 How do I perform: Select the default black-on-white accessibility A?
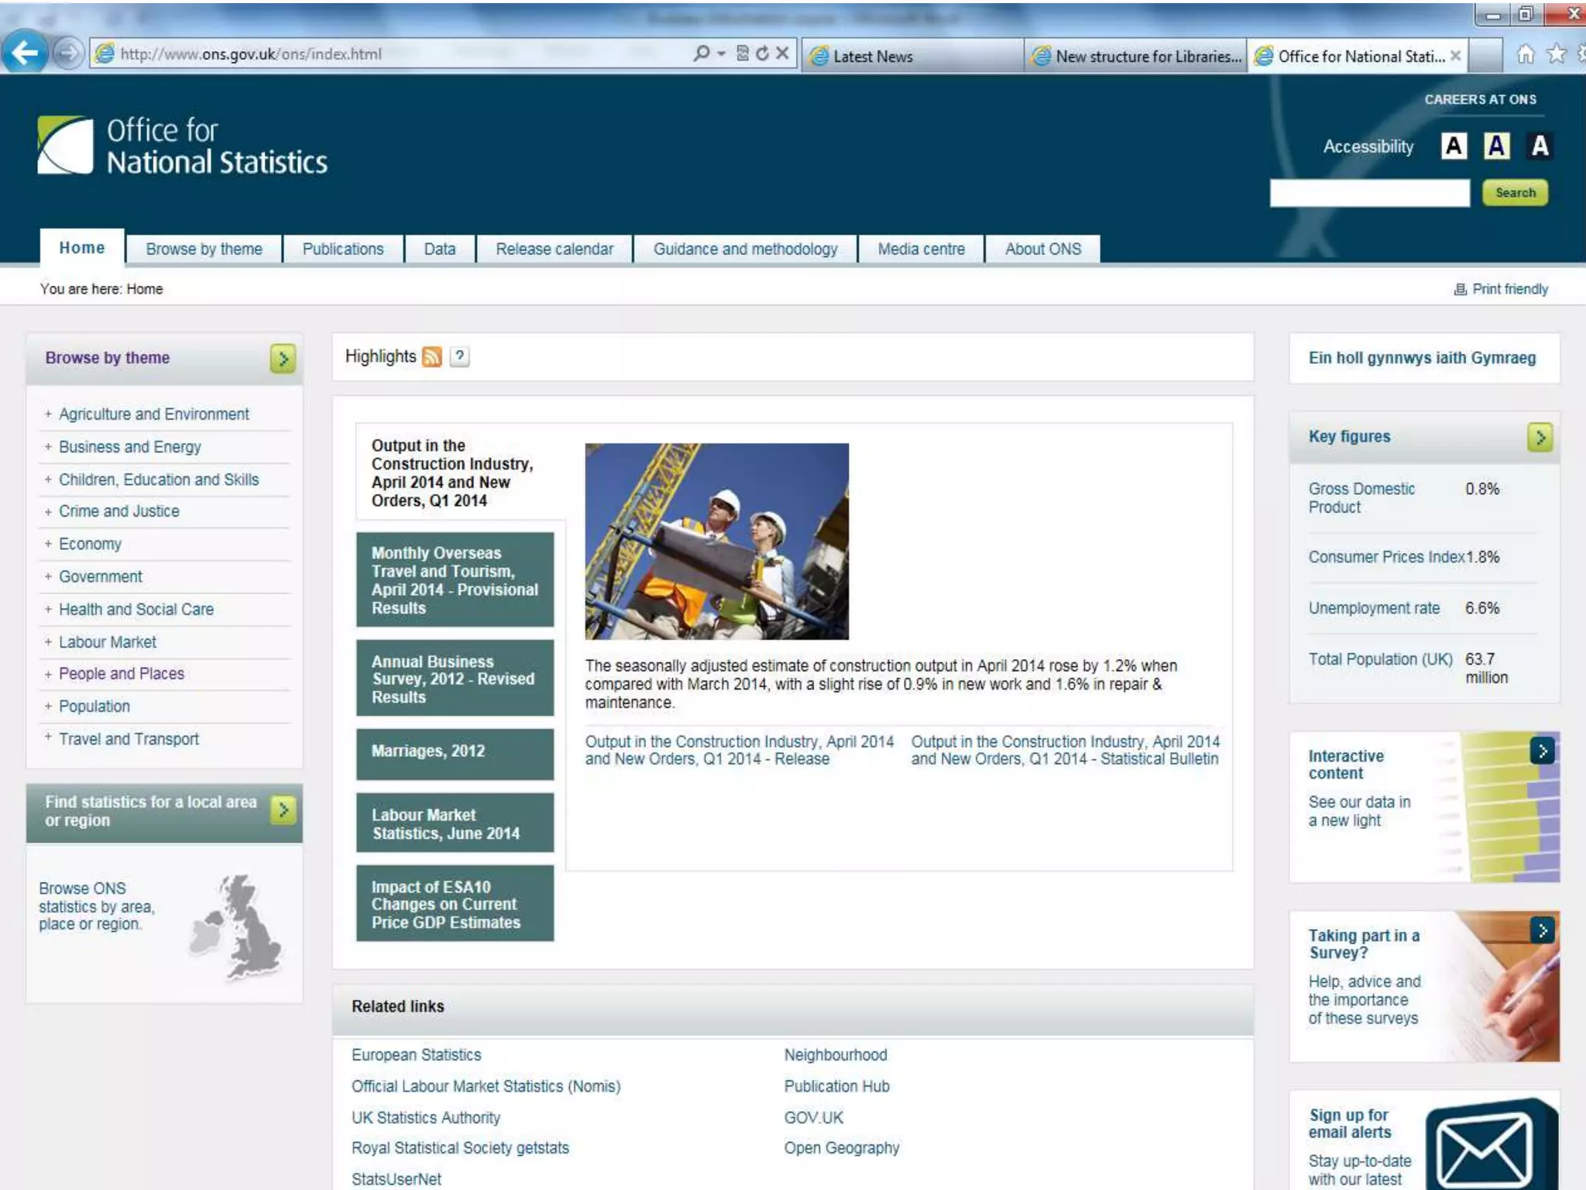pos(1454,146)
